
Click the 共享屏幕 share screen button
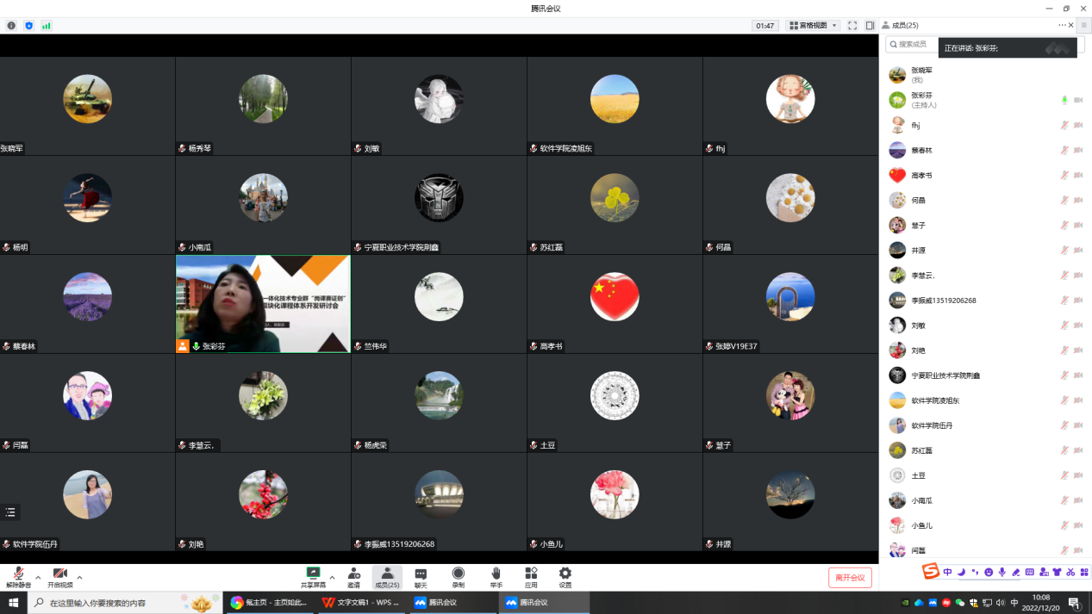[x=313, y=577]
